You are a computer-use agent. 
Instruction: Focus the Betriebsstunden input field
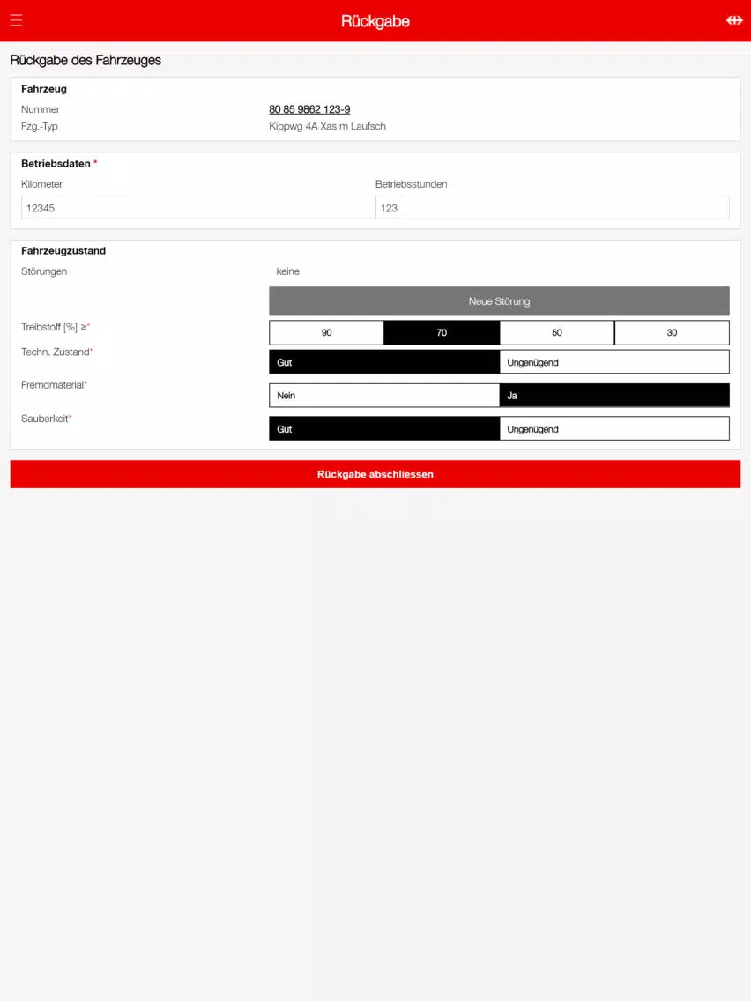(x=553, y=207)
